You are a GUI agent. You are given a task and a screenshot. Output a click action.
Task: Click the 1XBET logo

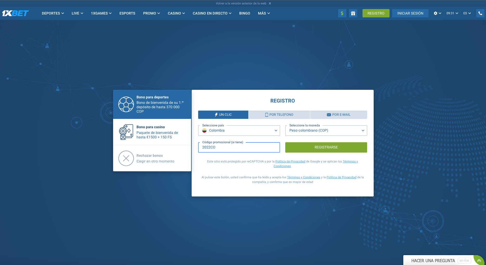point(15,13)
